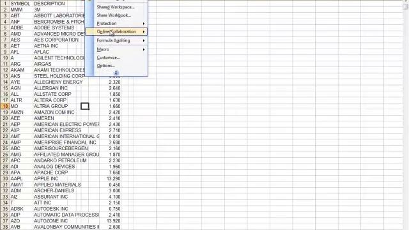This screenshot has width=409, height=230.
Task: Select row header 18
Action: point(4,106)
